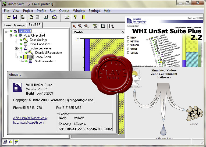This screenshot has width=206, height=147.
Task: Select Case Settings in the tree
Action: [x=39, y=40]
